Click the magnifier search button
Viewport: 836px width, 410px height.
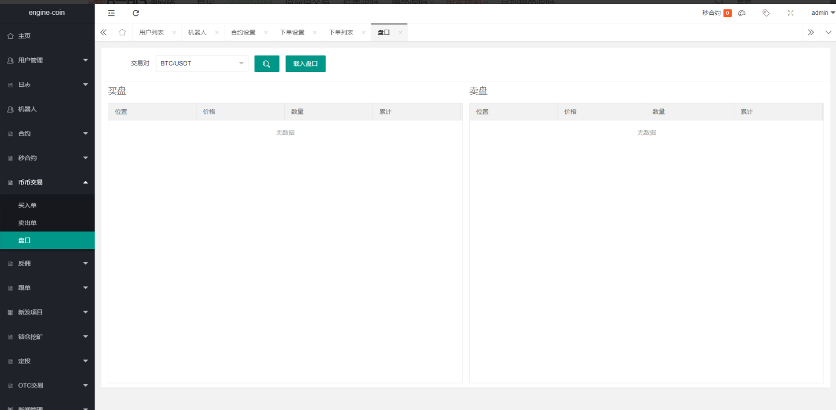coord(267,64)
